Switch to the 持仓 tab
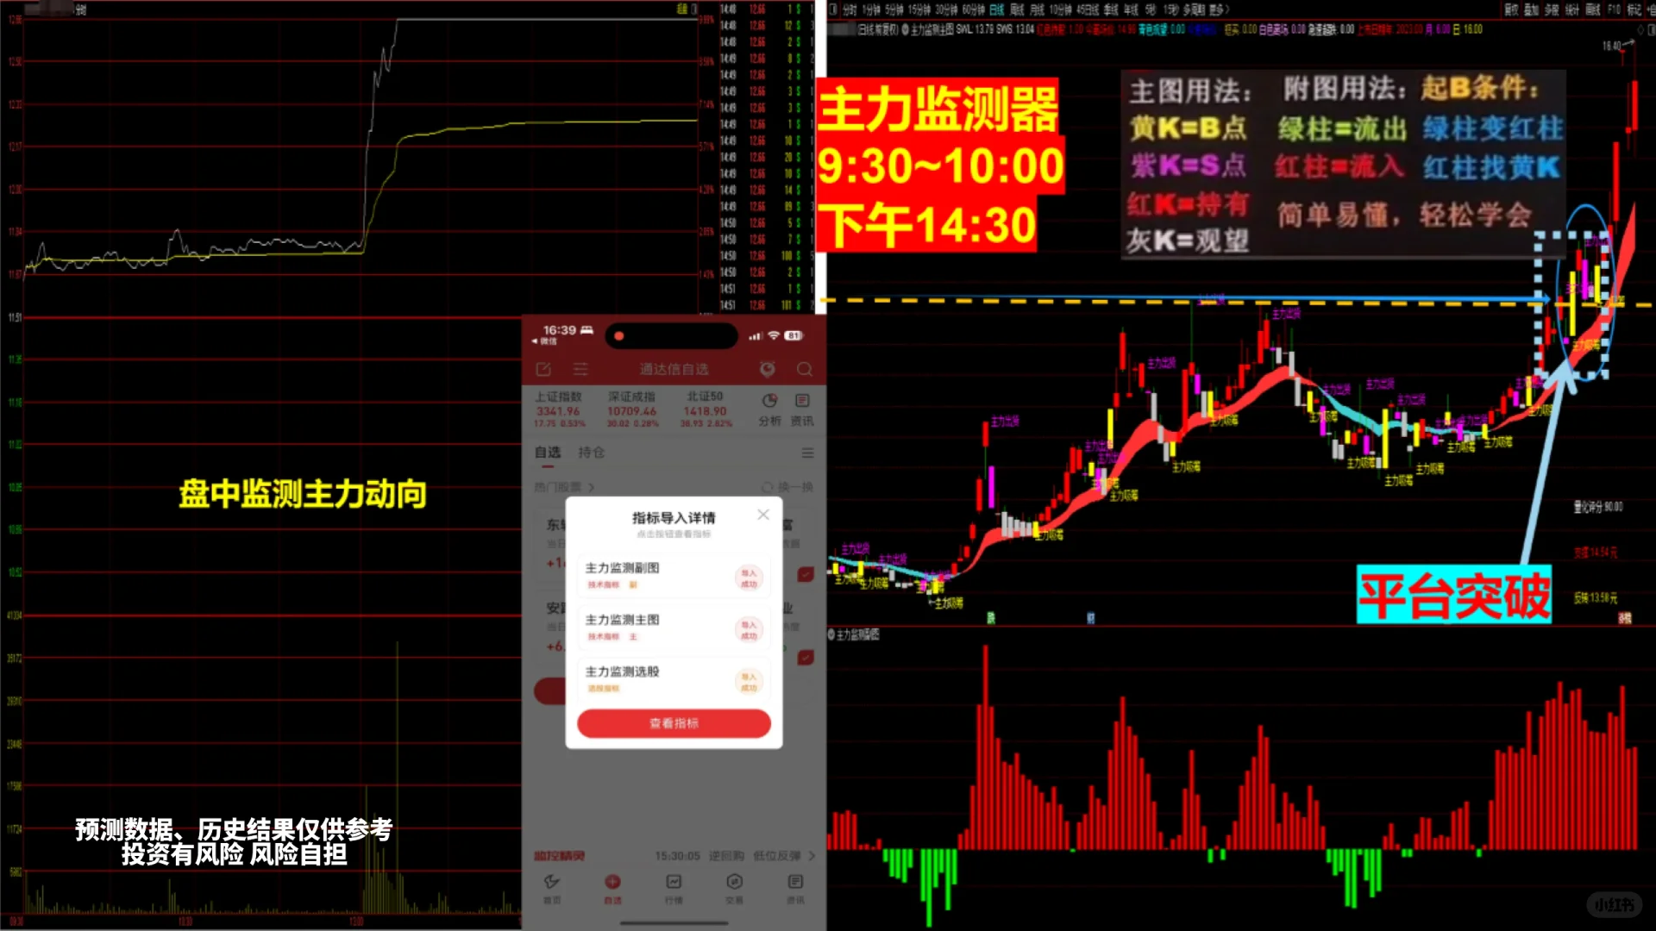This screenshot has width=1656, height=931. [x=592, y=453]
